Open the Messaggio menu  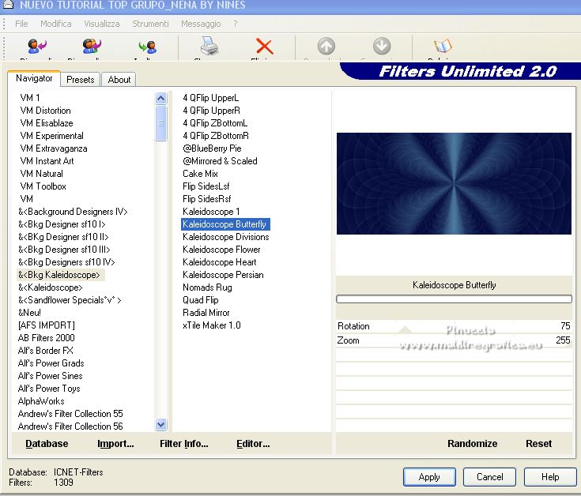[201, 24]
